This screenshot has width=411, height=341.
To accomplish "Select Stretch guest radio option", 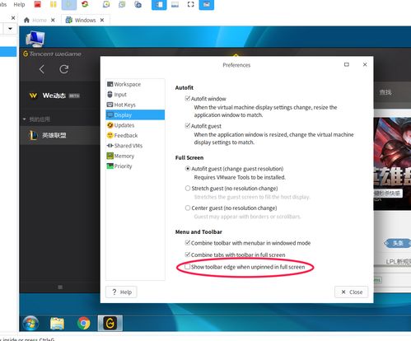I will click(188, 189).
